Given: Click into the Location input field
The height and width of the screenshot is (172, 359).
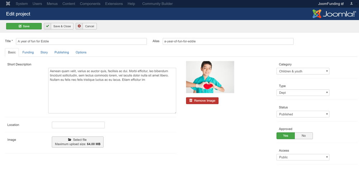Looking at the screenshot, I should pos(78,125).
